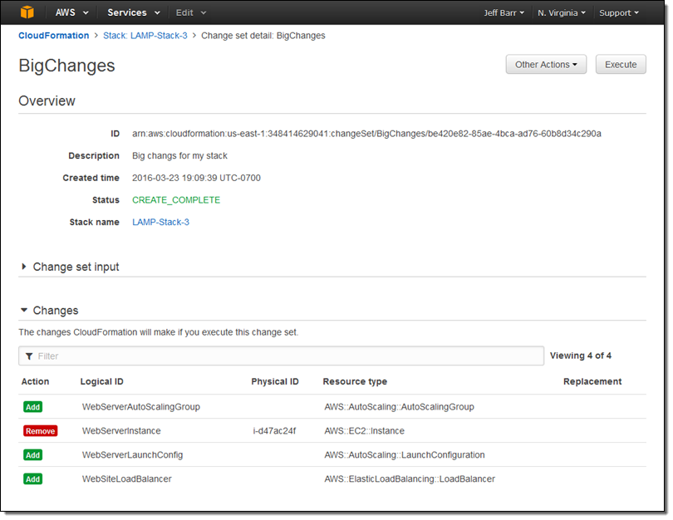The height and width of the screenshot is (520, 673).
Task: Click the Add badge for WebServerLaunchConfig
Action: tap(32, 455)
